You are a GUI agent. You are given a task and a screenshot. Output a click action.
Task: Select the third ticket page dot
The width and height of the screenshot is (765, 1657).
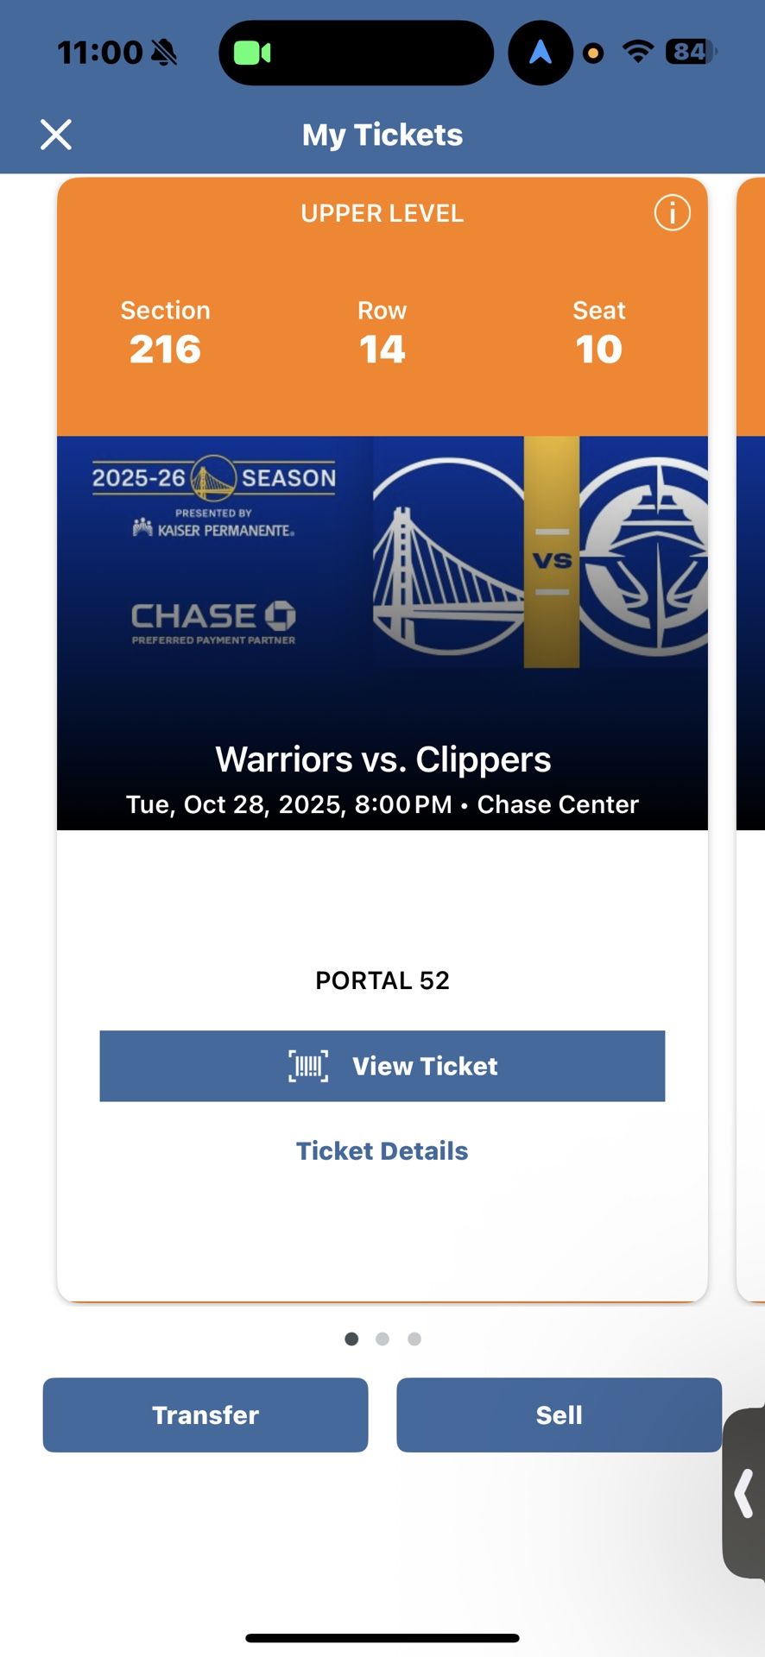click(x=414, y=1339)
